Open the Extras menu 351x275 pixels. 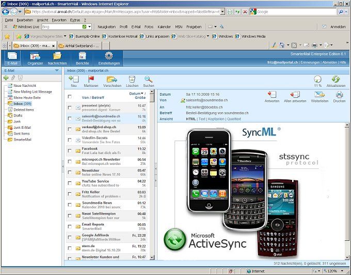tap(75, 20)
